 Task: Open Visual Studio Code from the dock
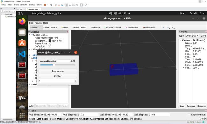[22, 54]
